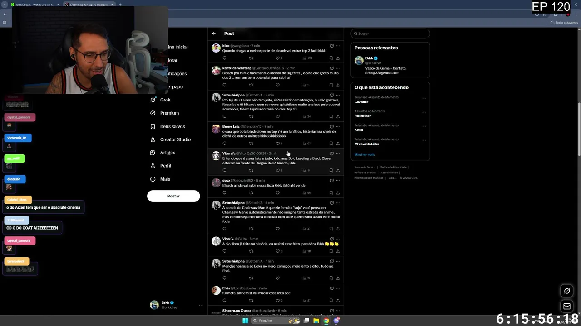The image size is (581, 326).
Task: Like Vitorsfc's tweet
Action: click(x=279, y=170)
